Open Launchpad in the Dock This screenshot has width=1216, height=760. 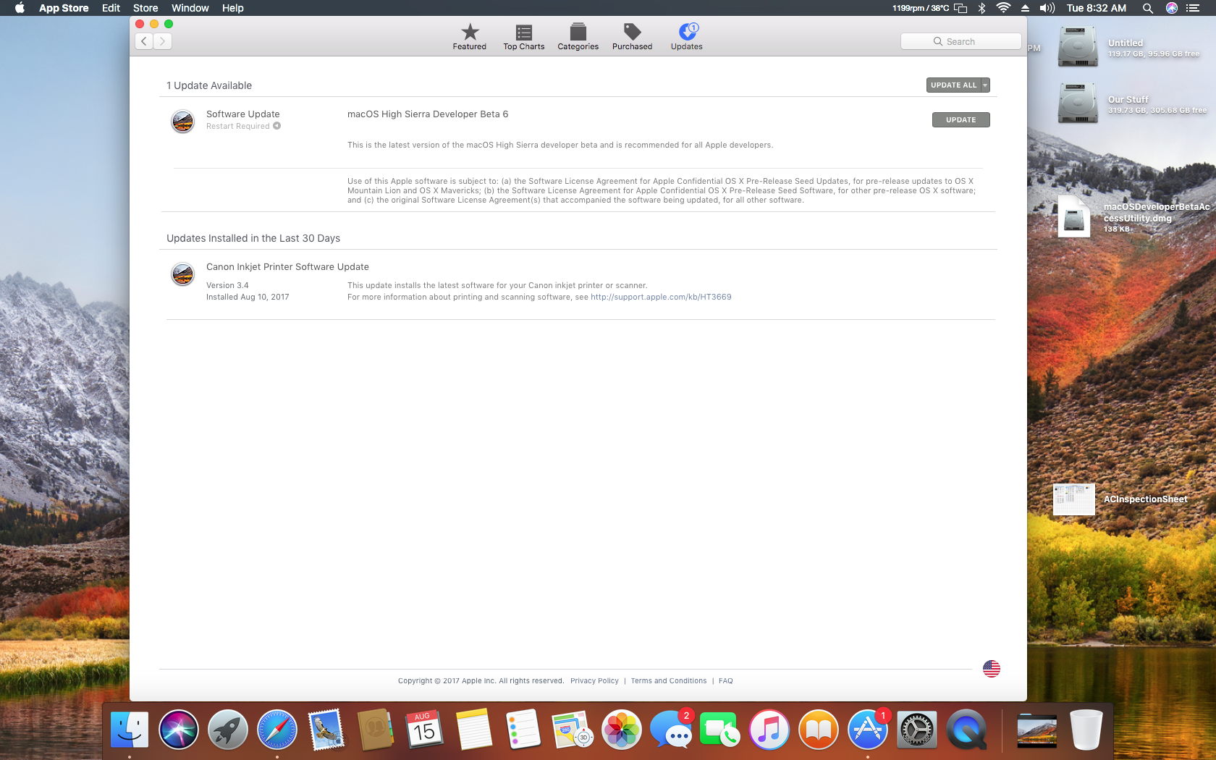(228, 729)
